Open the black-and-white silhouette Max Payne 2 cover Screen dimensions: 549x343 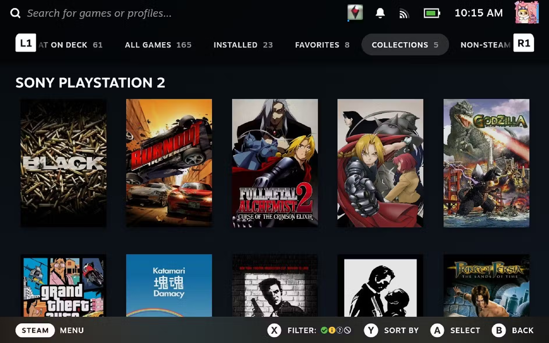tap(380, 285)
